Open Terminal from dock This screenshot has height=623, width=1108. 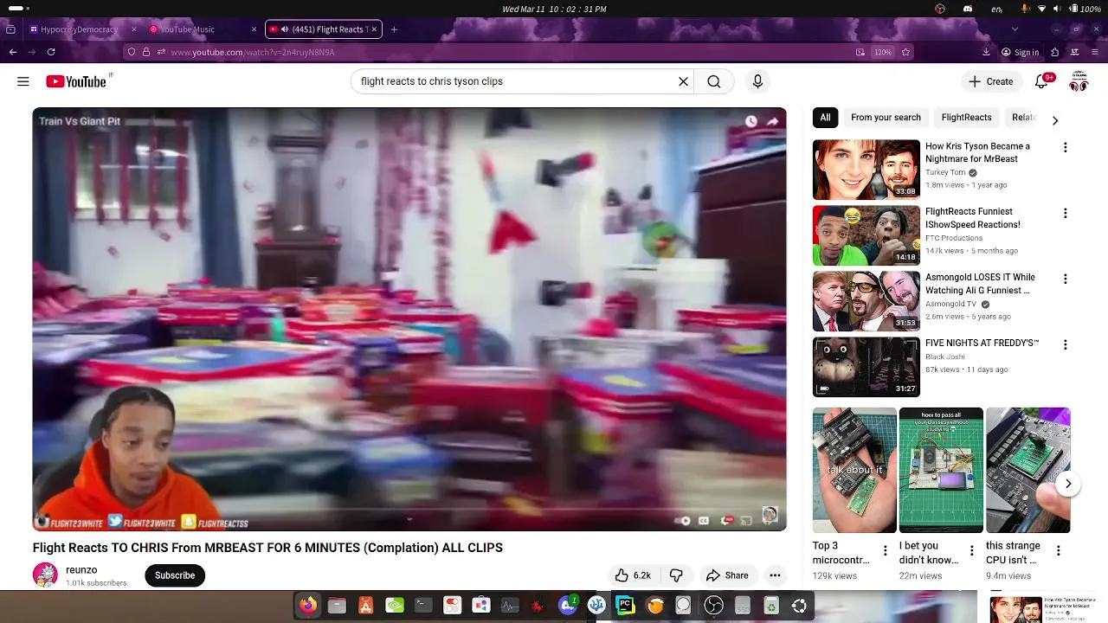(423, 606)
